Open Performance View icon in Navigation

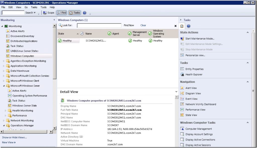[182, 110]
